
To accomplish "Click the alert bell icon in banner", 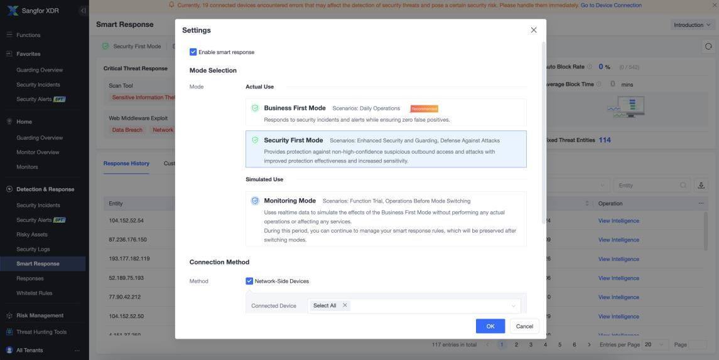I will [x=171, y=5].
